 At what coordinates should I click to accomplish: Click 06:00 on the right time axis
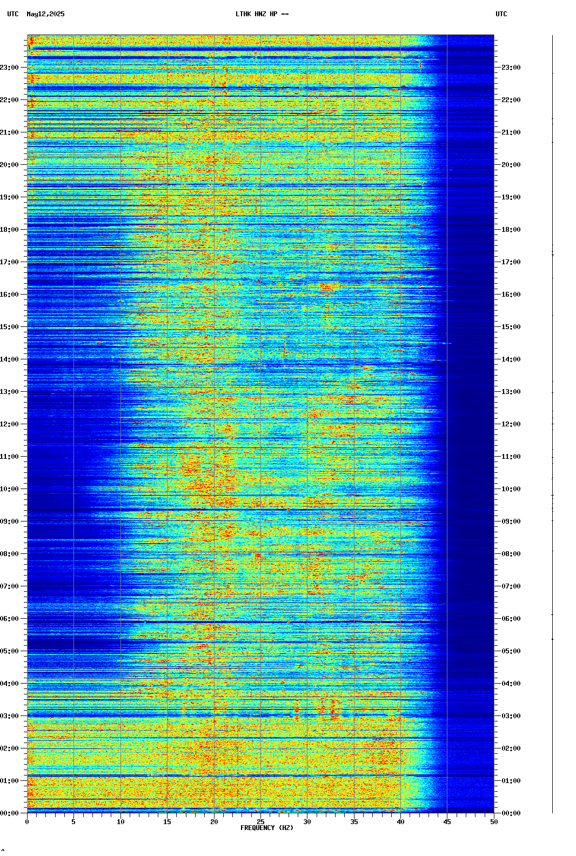(x=511, y=619)
